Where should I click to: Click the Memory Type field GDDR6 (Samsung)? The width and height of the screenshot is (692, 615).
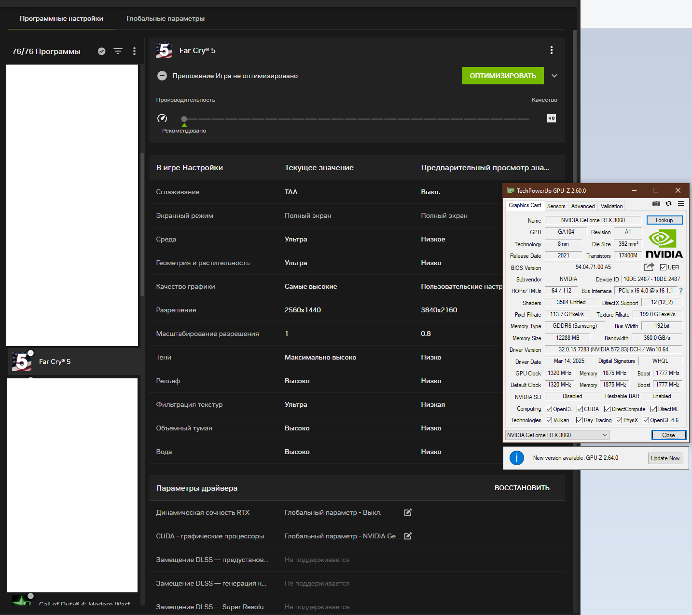coord(575,326)
